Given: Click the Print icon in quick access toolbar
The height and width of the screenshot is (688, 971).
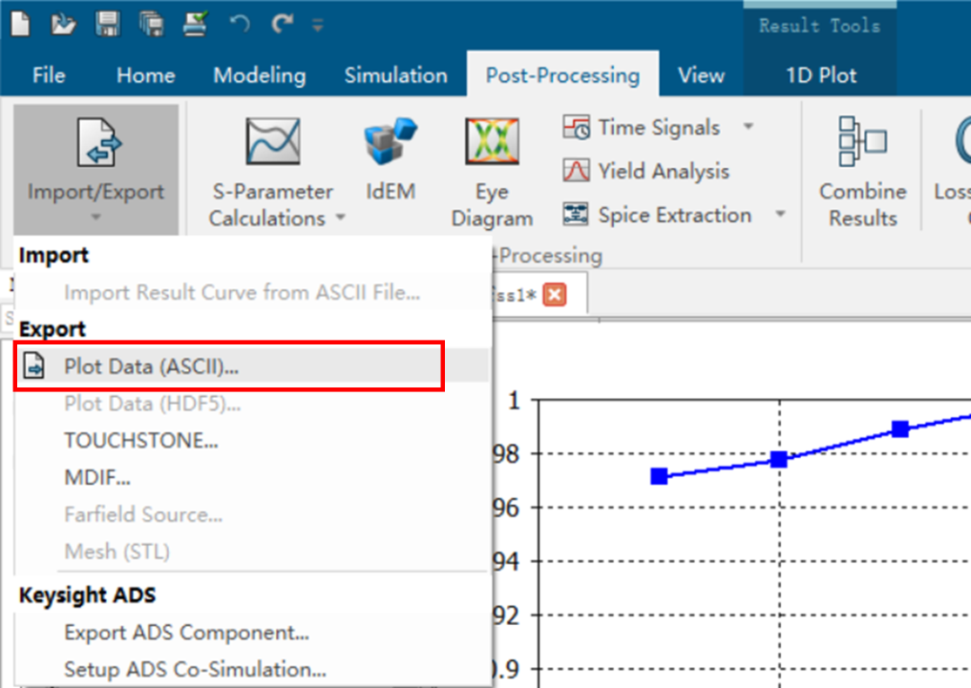Looking at the screenshot, I should click(195, 24).
